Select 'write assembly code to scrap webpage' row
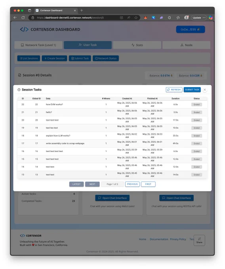Viewport: 225px width, 269px height. 113,144
